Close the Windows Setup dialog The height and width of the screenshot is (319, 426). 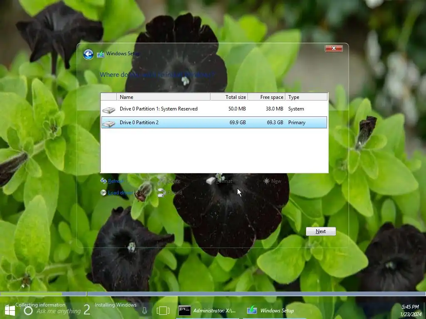(x=334, y=48)
